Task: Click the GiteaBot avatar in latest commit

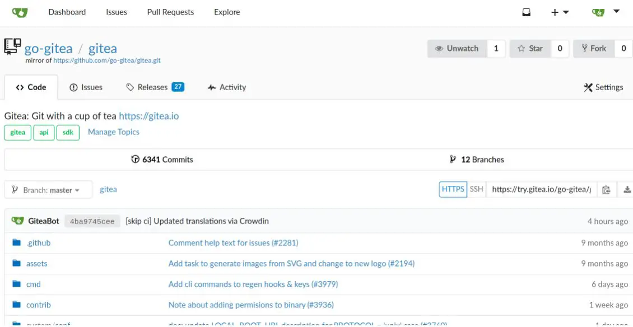Action: (x=18, y=221)
